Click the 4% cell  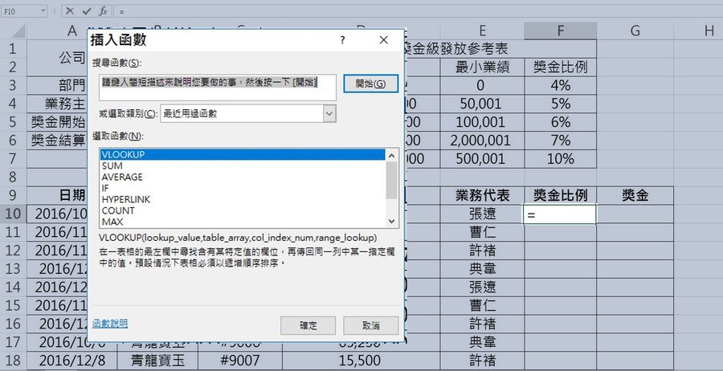[560, 85]
